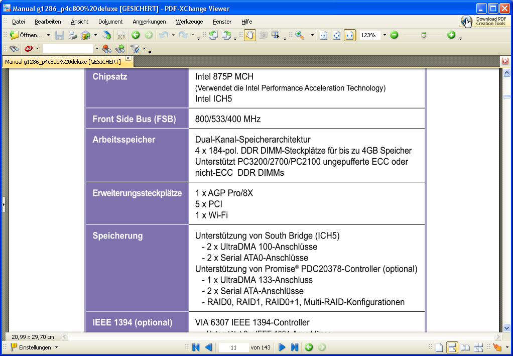The height and width of the screenshot is (356, 513).
Task: Click the OCR page icon
Action: click(121, 35)
